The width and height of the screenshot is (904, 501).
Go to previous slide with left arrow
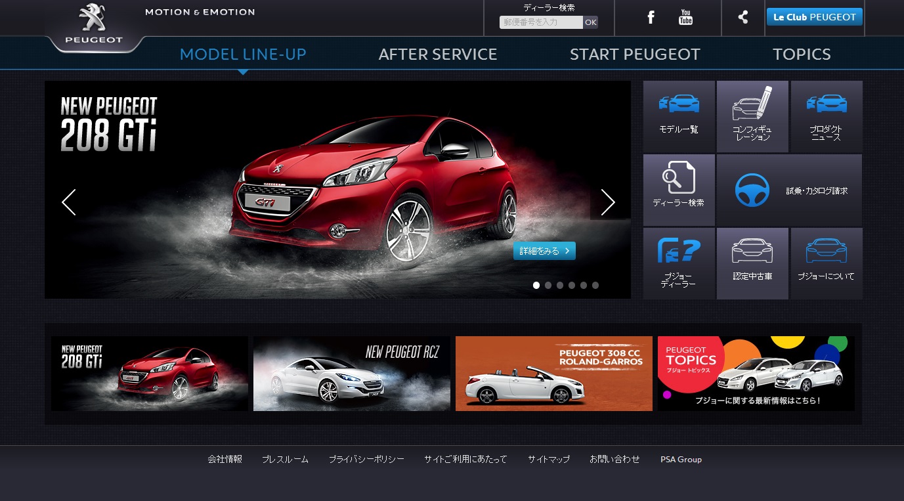[69, 202]
